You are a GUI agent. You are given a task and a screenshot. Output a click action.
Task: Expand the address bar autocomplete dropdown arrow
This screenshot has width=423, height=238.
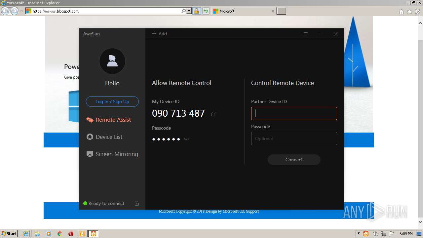189,11
